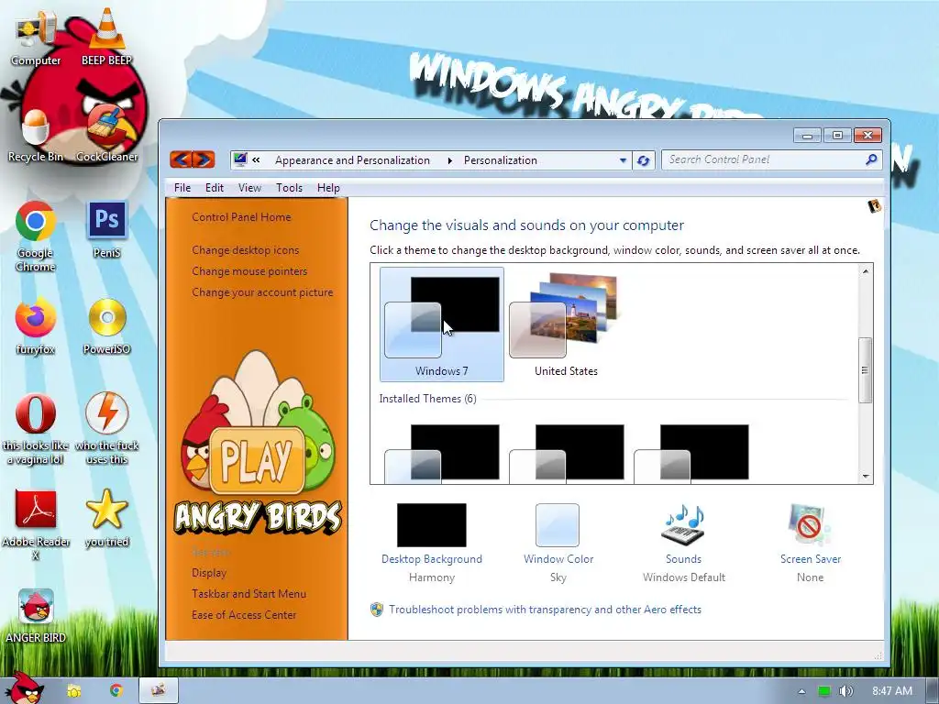Select the Adobe Reader X desktop icon
The image size is (939, 704).
[x=36, y=525]
